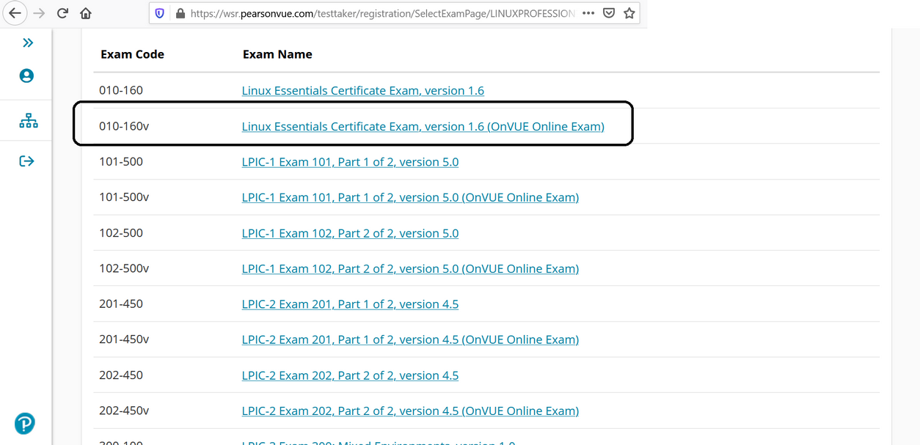
Task: Expand the left sidebar with double chevron
Action: 28,43
